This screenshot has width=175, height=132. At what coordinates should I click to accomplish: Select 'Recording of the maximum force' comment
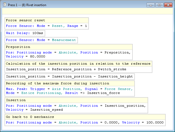click(70, 83)
